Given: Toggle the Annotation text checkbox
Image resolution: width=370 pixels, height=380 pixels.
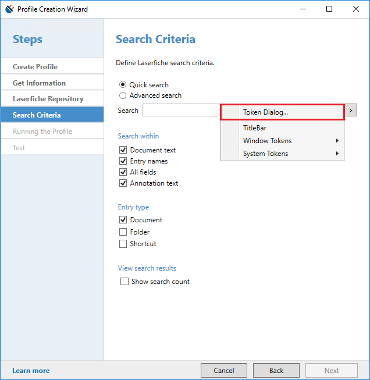Looking at the screenshot, I should tap(123, 183).
